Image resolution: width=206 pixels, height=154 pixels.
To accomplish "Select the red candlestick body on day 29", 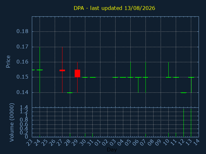I will (x=77, y=73).
